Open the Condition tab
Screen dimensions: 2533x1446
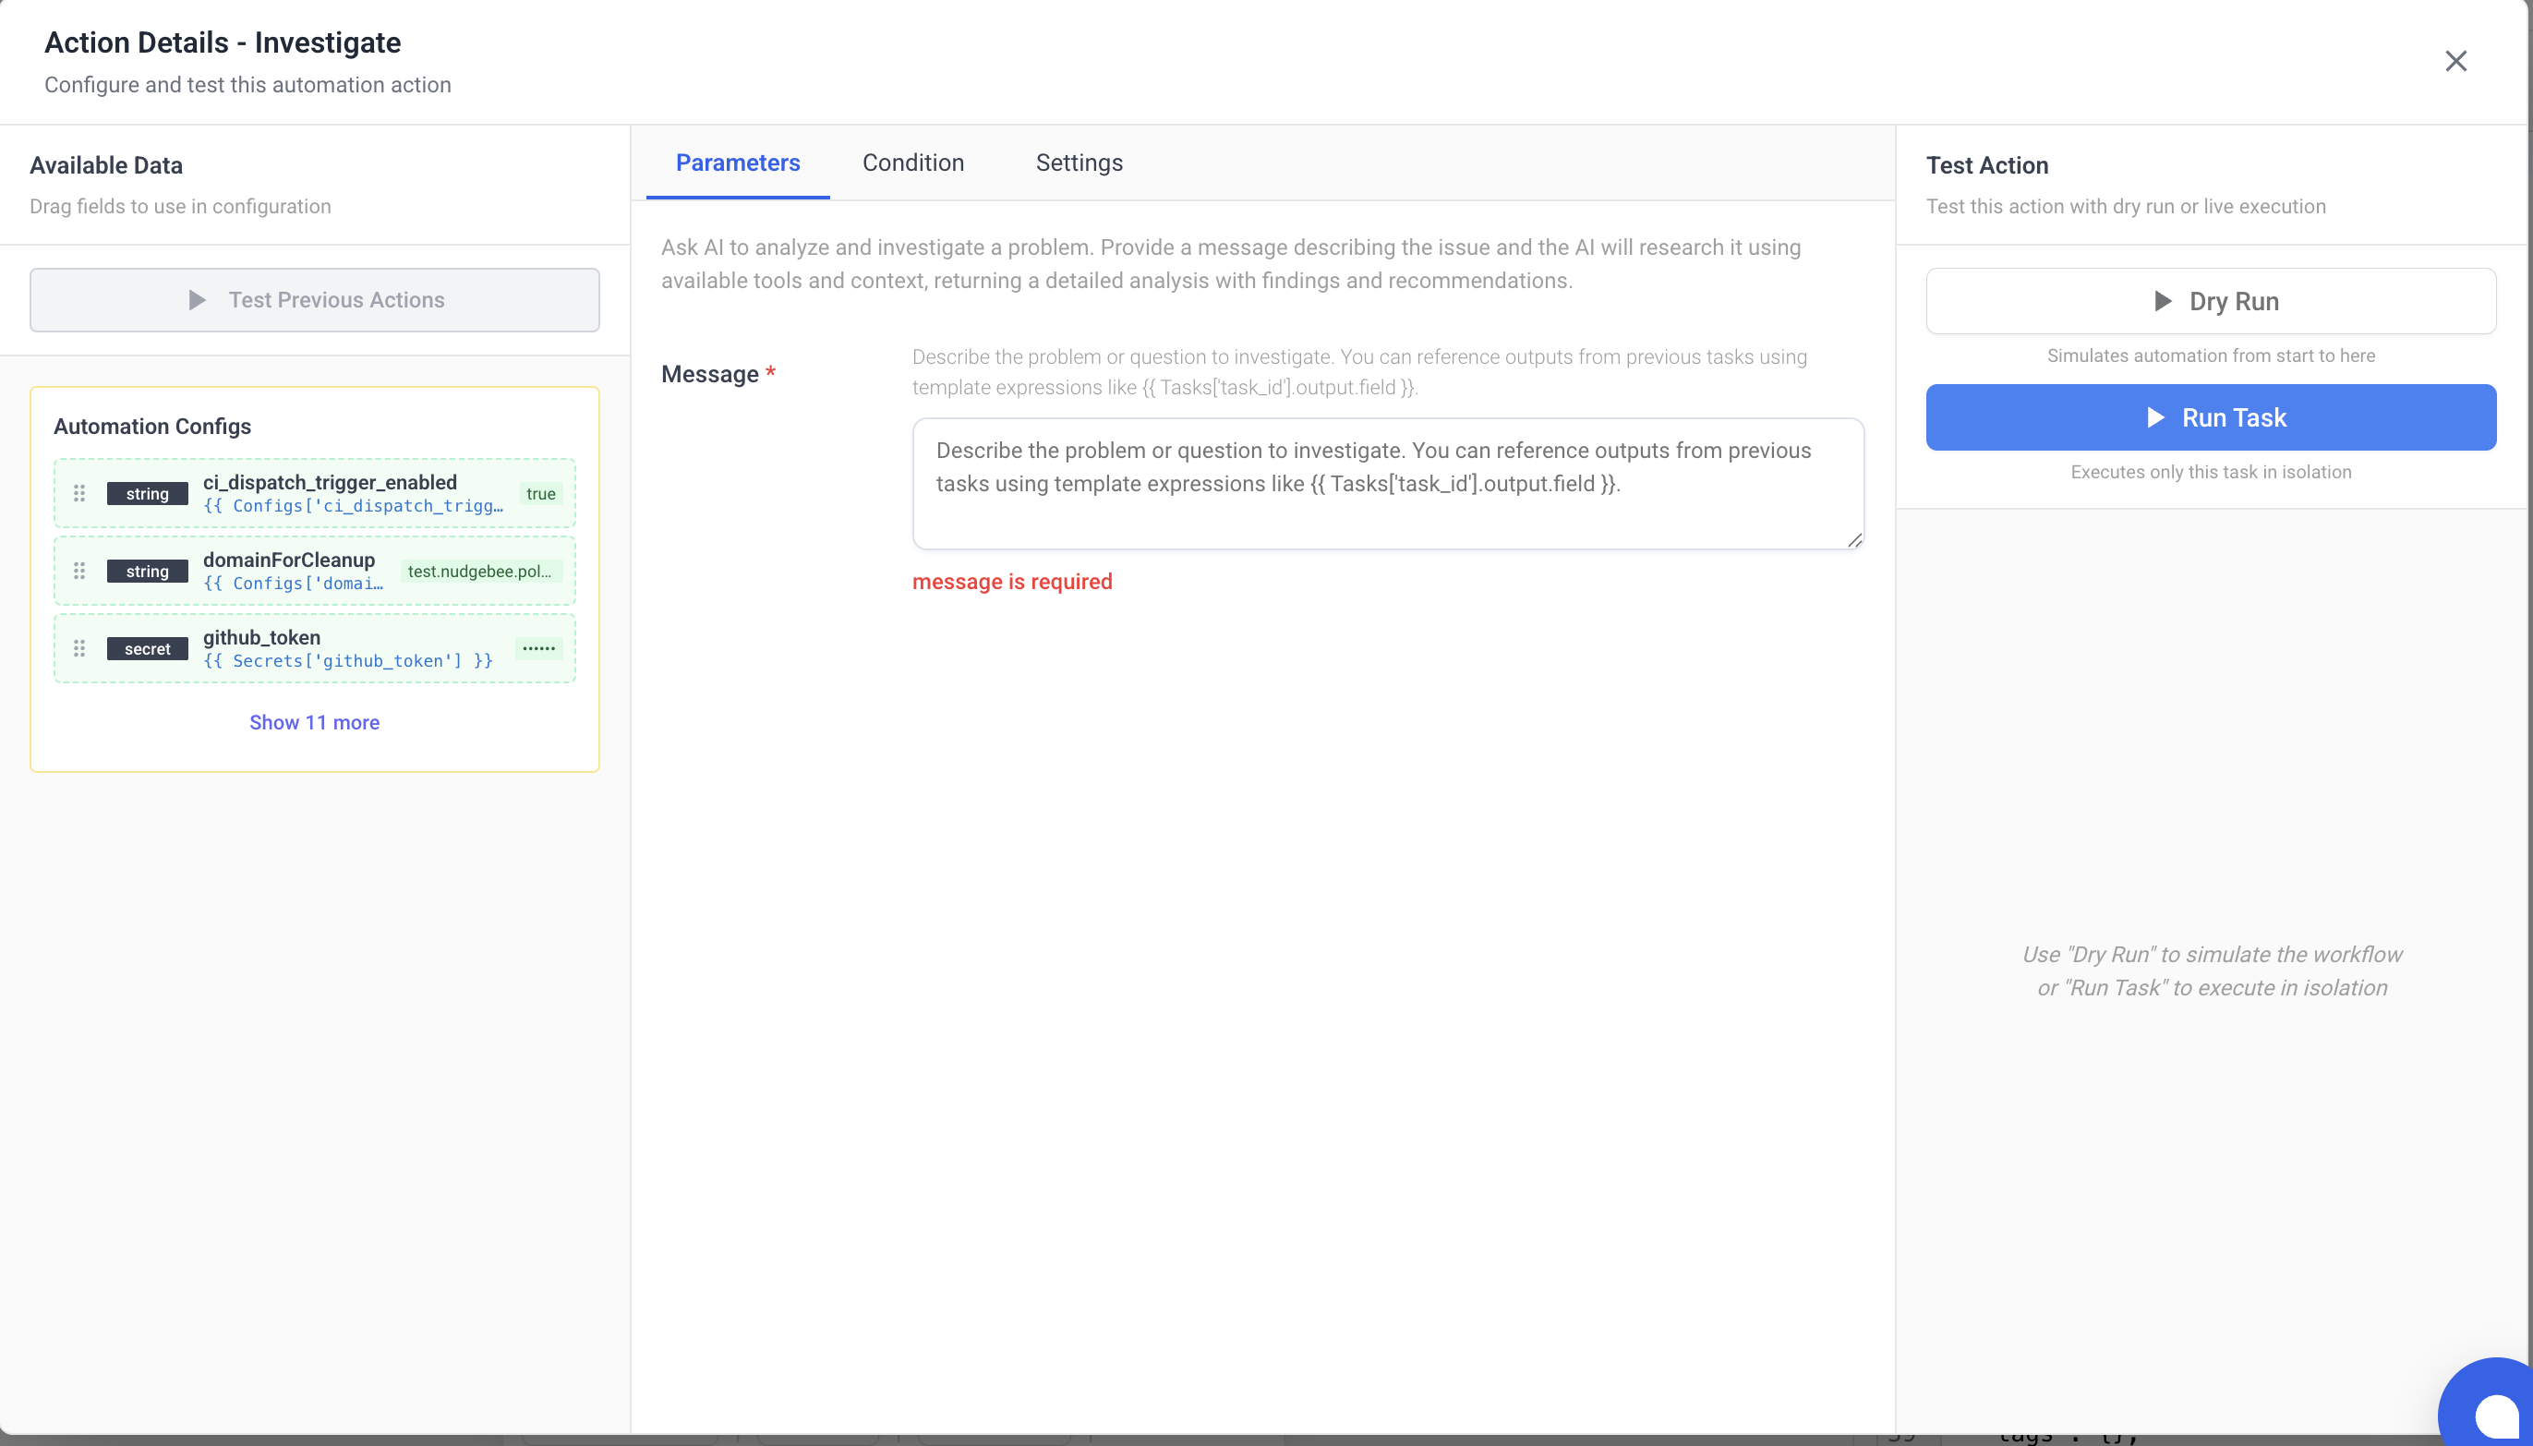(x=912, y=163)
